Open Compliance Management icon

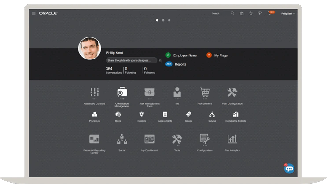point(122,92)
